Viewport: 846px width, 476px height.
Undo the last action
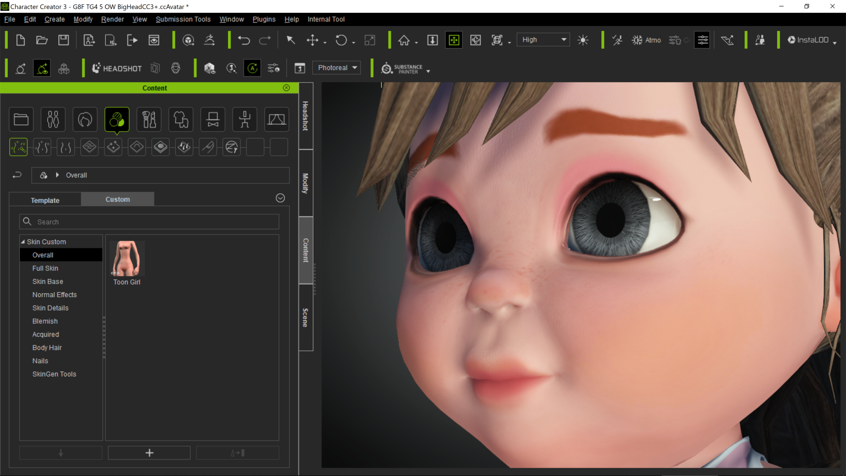[244, 40]
